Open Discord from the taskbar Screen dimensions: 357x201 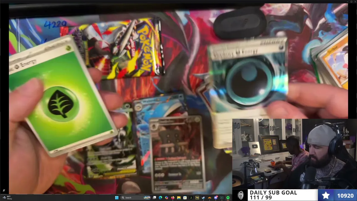216,198
